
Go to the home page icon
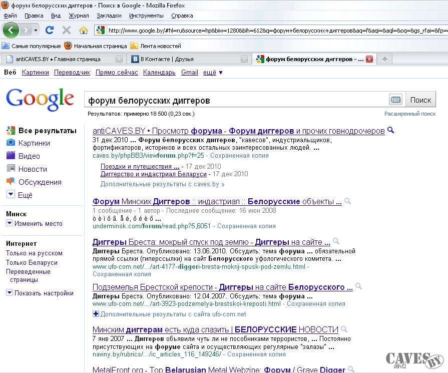84,30
